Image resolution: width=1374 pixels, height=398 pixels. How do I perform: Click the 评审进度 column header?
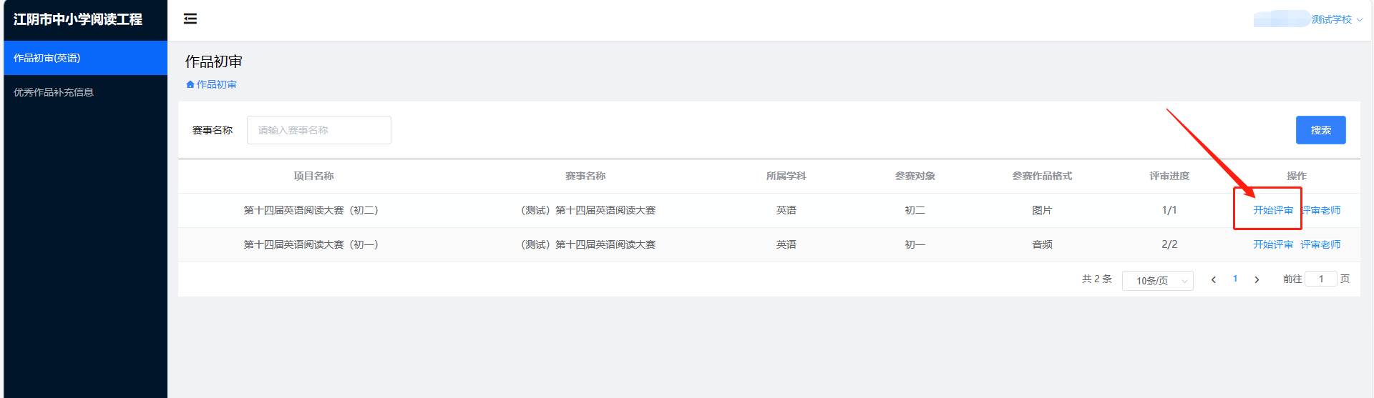(1169, 176)
